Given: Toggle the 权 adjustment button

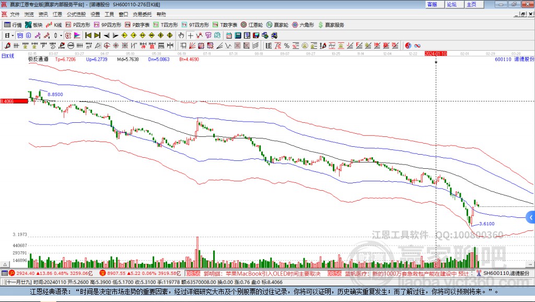Looking at the screenshot, I should pyautogui.click(x=68, y=36).
